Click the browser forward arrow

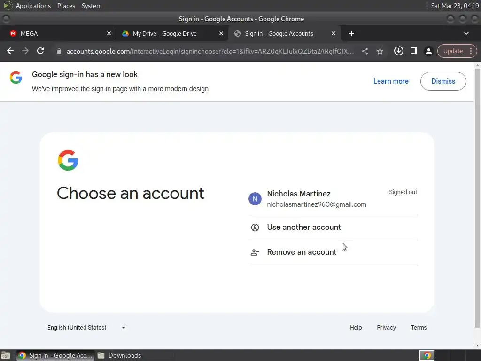coord(25,51)
